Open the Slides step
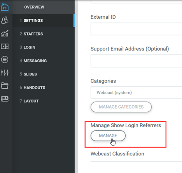The width and height of the screenshot is (182, 173). (44, 74)
